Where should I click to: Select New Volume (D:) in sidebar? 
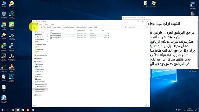[42, 84]
